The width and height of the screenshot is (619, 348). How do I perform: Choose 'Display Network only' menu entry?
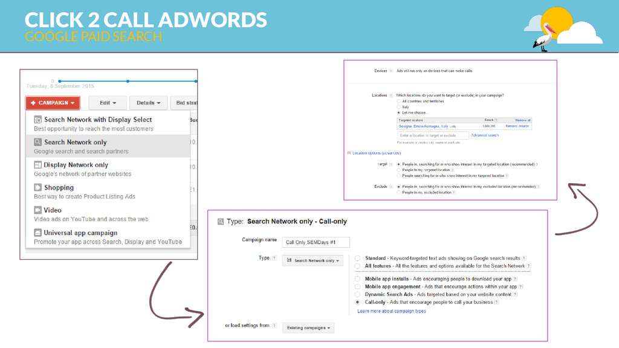[x=108, y=169]
